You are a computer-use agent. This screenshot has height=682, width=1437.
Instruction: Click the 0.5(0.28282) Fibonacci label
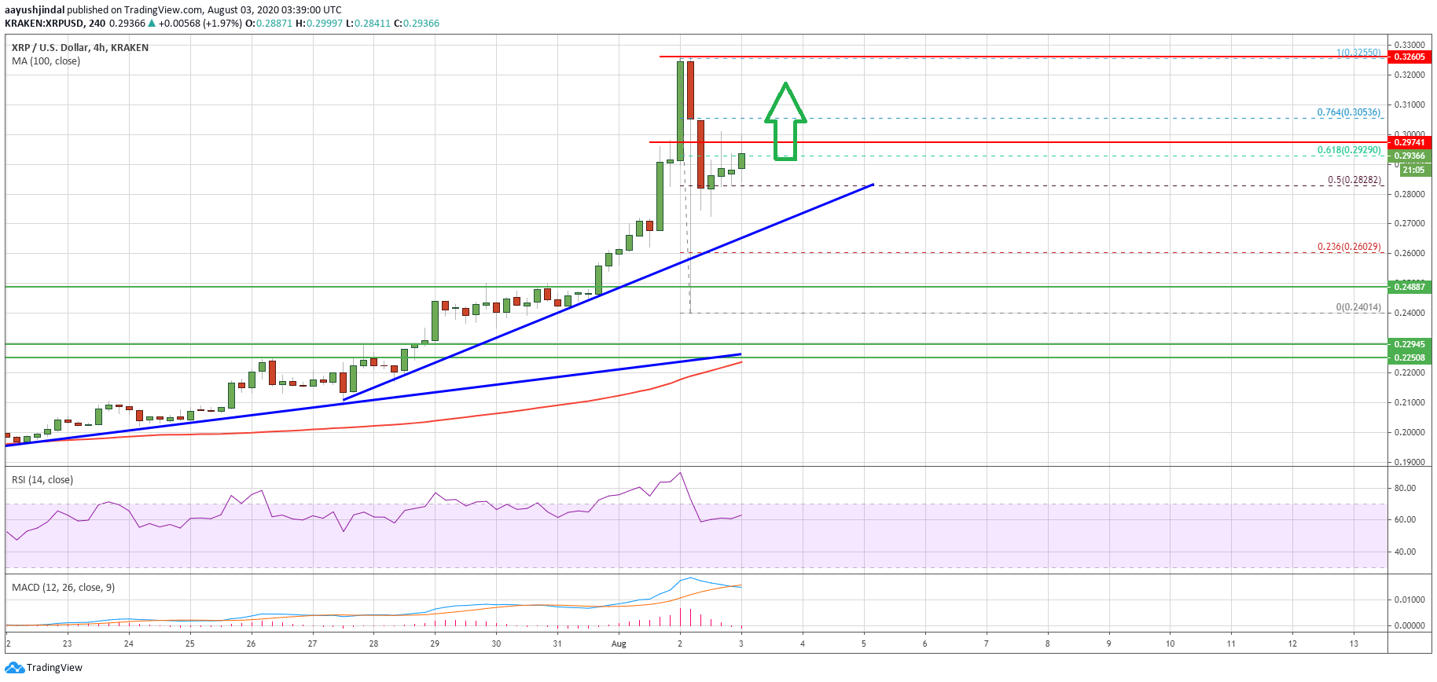(1354, 180)
